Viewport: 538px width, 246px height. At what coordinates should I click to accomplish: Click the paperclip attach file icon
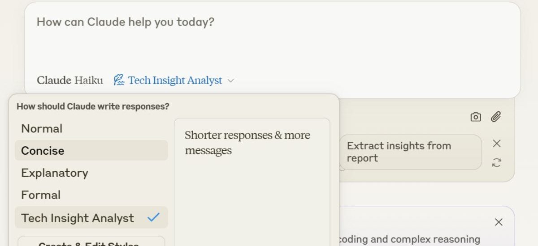click(495, 117)
